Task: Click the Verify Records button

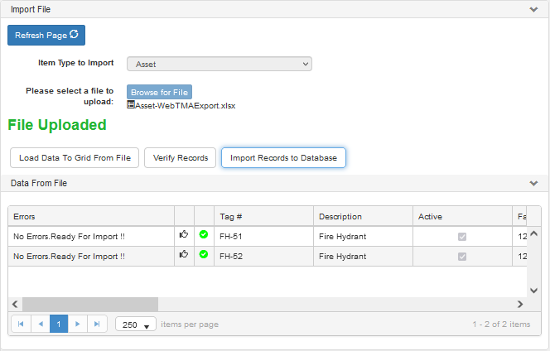Action: [181, 158]
